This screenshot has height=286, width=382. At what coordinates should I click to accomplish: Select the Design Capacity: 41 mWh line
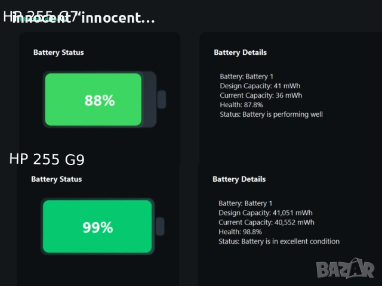pyautogui.click(x=260, y=86)
